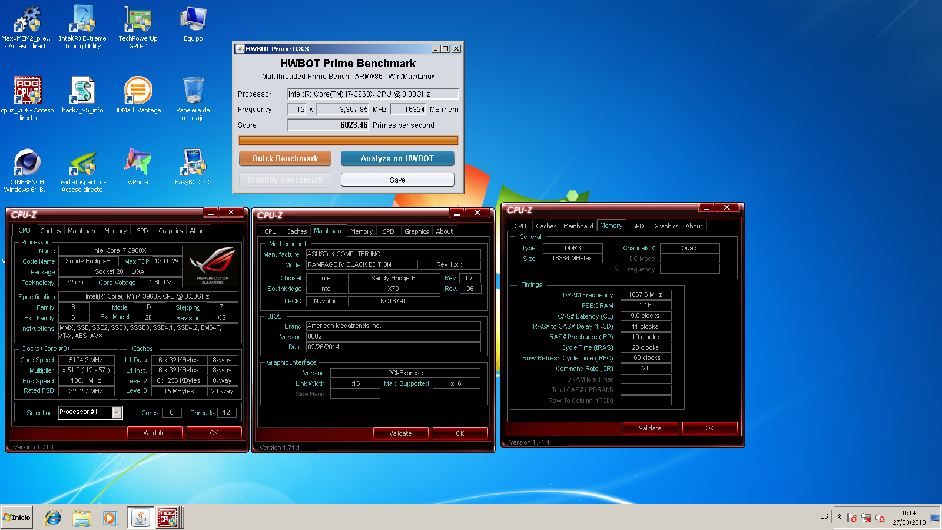Open Windows Media Player taskbar icon
The width and height of the screenshot is (942, 530).
click(110, 518)
